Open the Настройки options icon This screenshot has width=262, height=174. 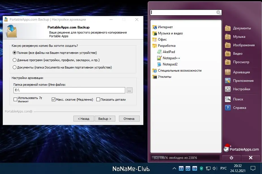click(228, 89)
